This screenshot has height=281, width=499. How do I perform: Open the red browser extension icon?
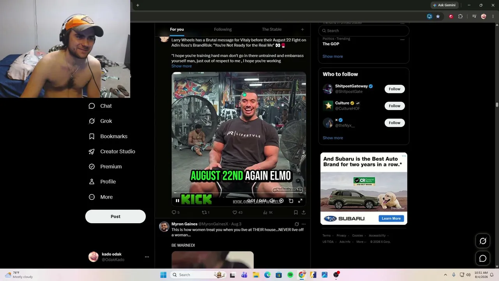(451, 16)
